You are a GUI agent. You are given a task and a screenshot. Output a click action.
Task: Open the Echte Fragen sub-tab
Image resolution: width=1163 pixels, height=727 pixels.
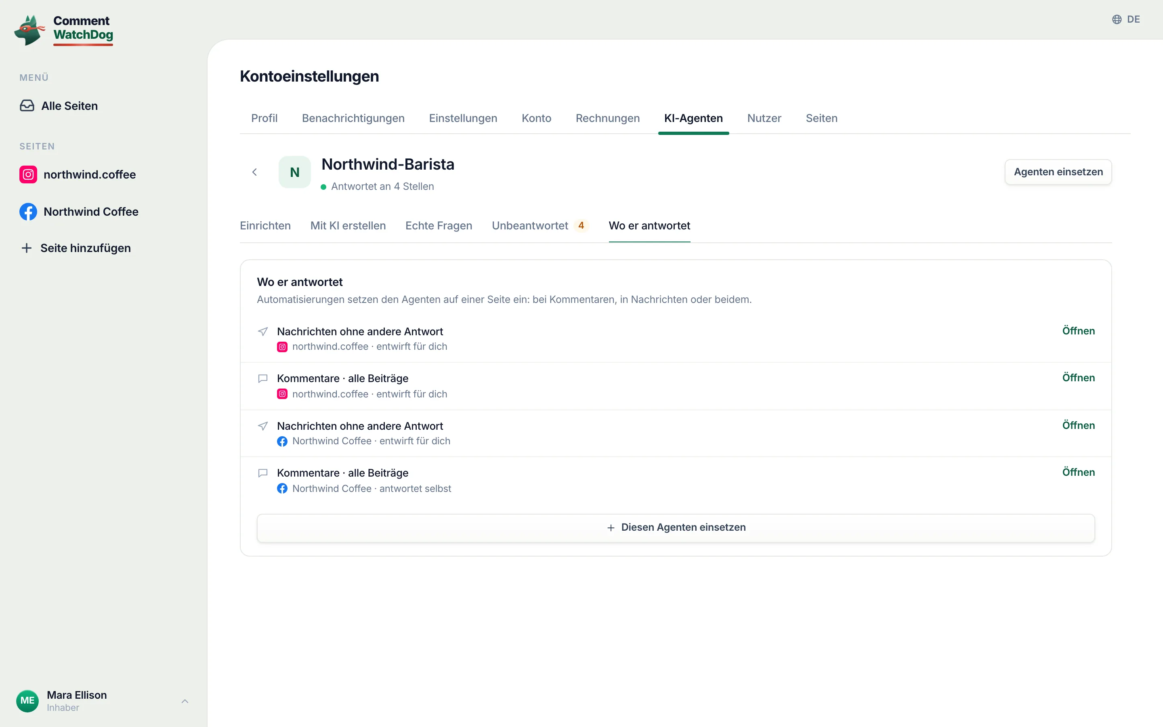439,225
